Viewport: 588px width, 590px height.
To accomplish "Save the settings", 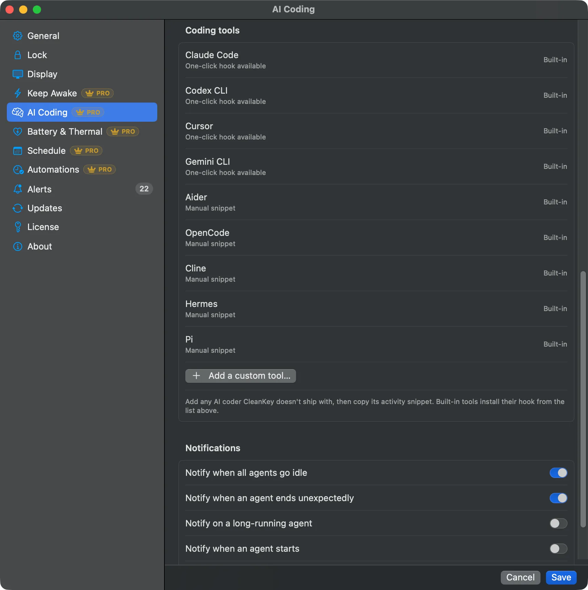I will (x=561, y=577).
